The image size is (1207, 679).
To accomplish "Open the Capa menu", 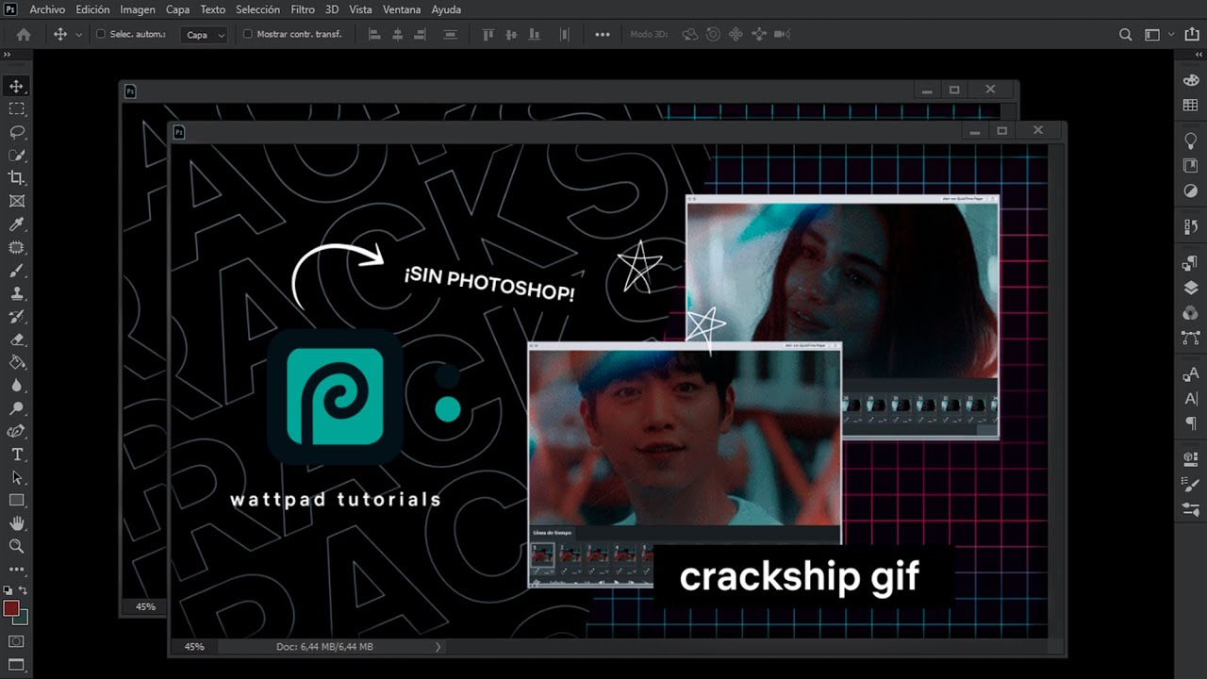I will tap(177, 9).
